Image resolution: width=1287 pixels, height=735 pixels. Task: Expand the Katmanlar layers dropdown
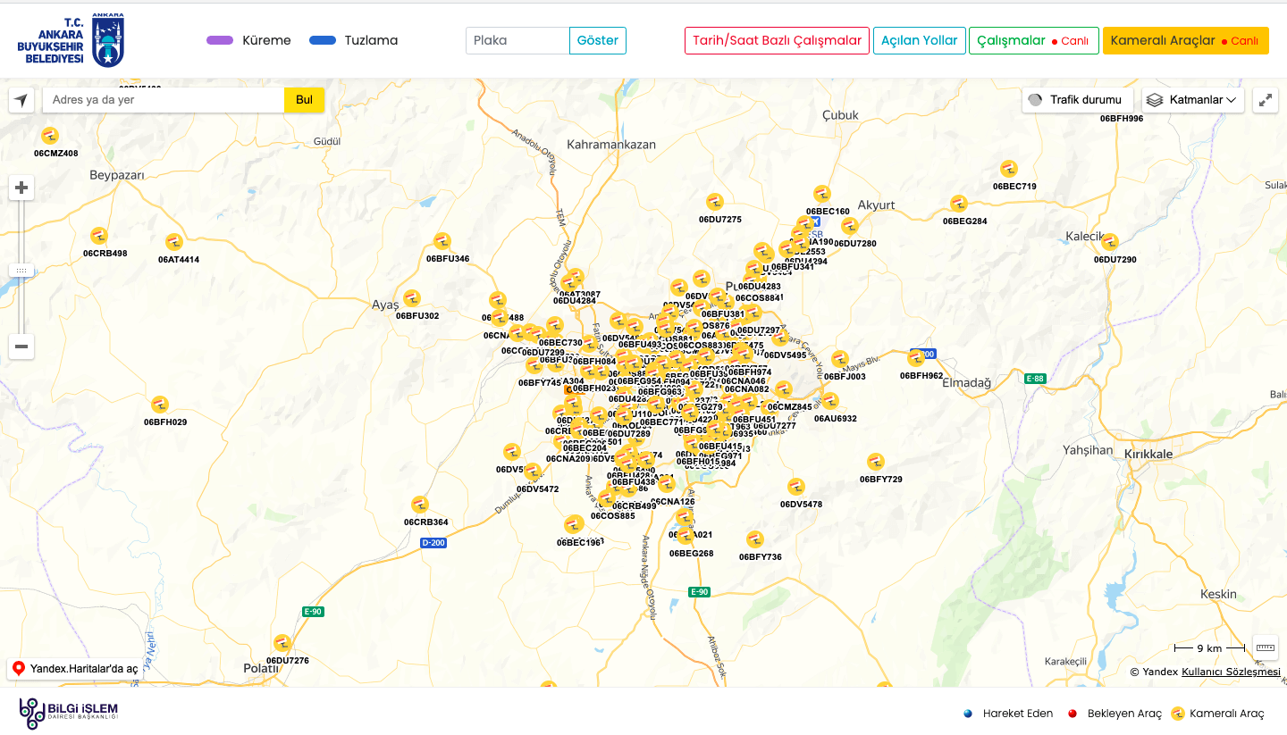(x=1193, y=100)
